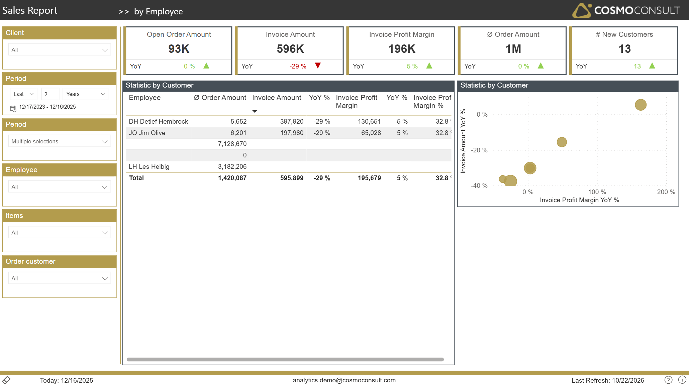689x387 pixels.
Task: Open the Years period unit dropdown
Action: click(x=85, y=94)
